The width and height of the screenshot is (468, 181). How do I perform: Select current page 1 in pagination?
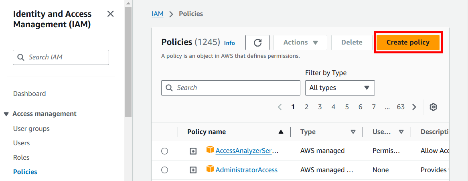(293, 107)
